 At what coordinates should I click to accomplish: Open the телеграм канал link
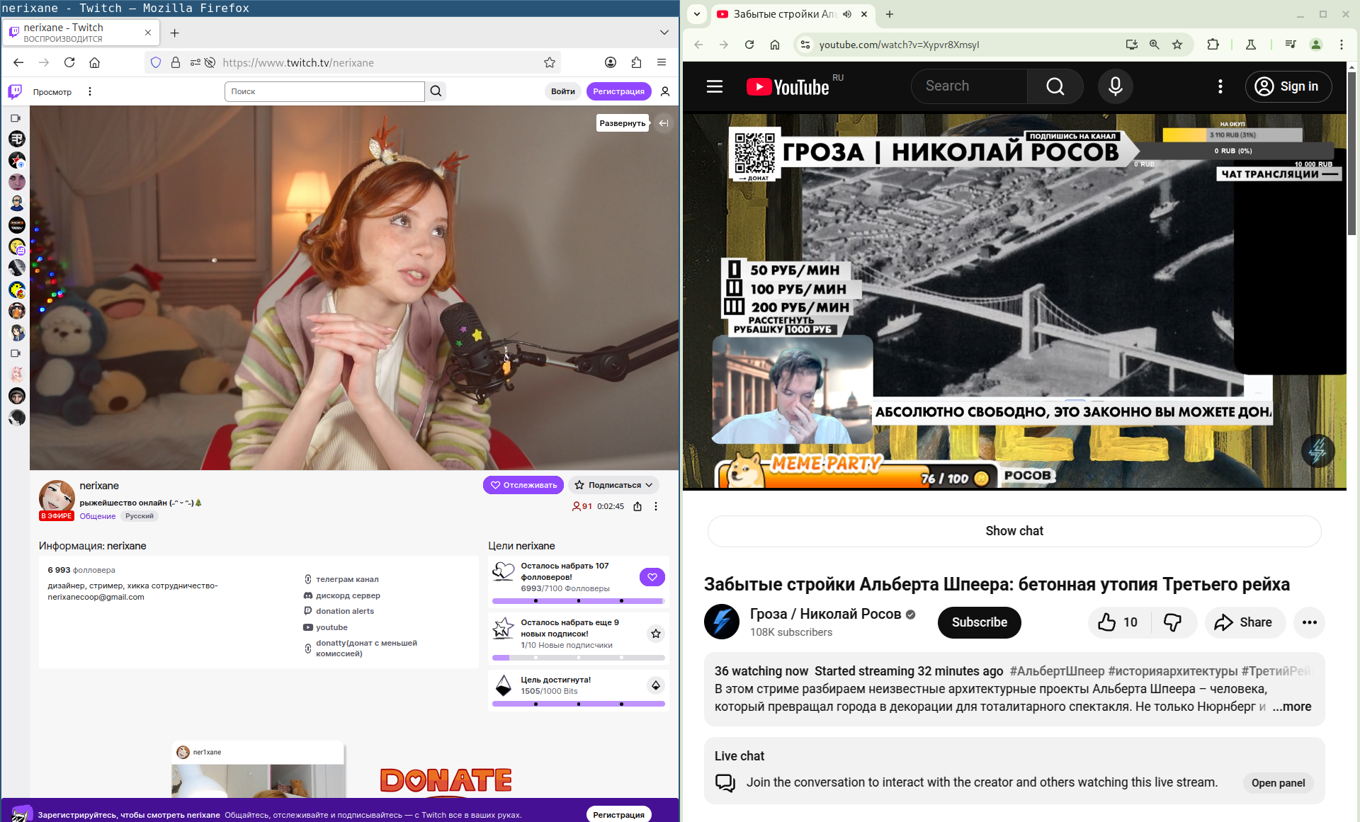[347, 579]
